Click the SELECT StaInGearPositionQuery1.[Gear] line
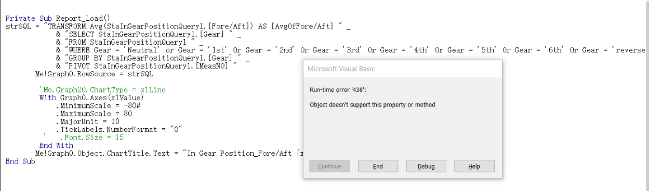The image size is (649, 191). point(149,34)
